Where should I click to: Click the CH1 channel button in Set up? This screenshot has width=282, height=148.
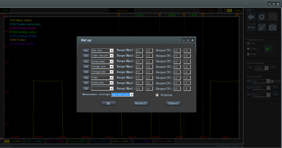tap(86, 51)
